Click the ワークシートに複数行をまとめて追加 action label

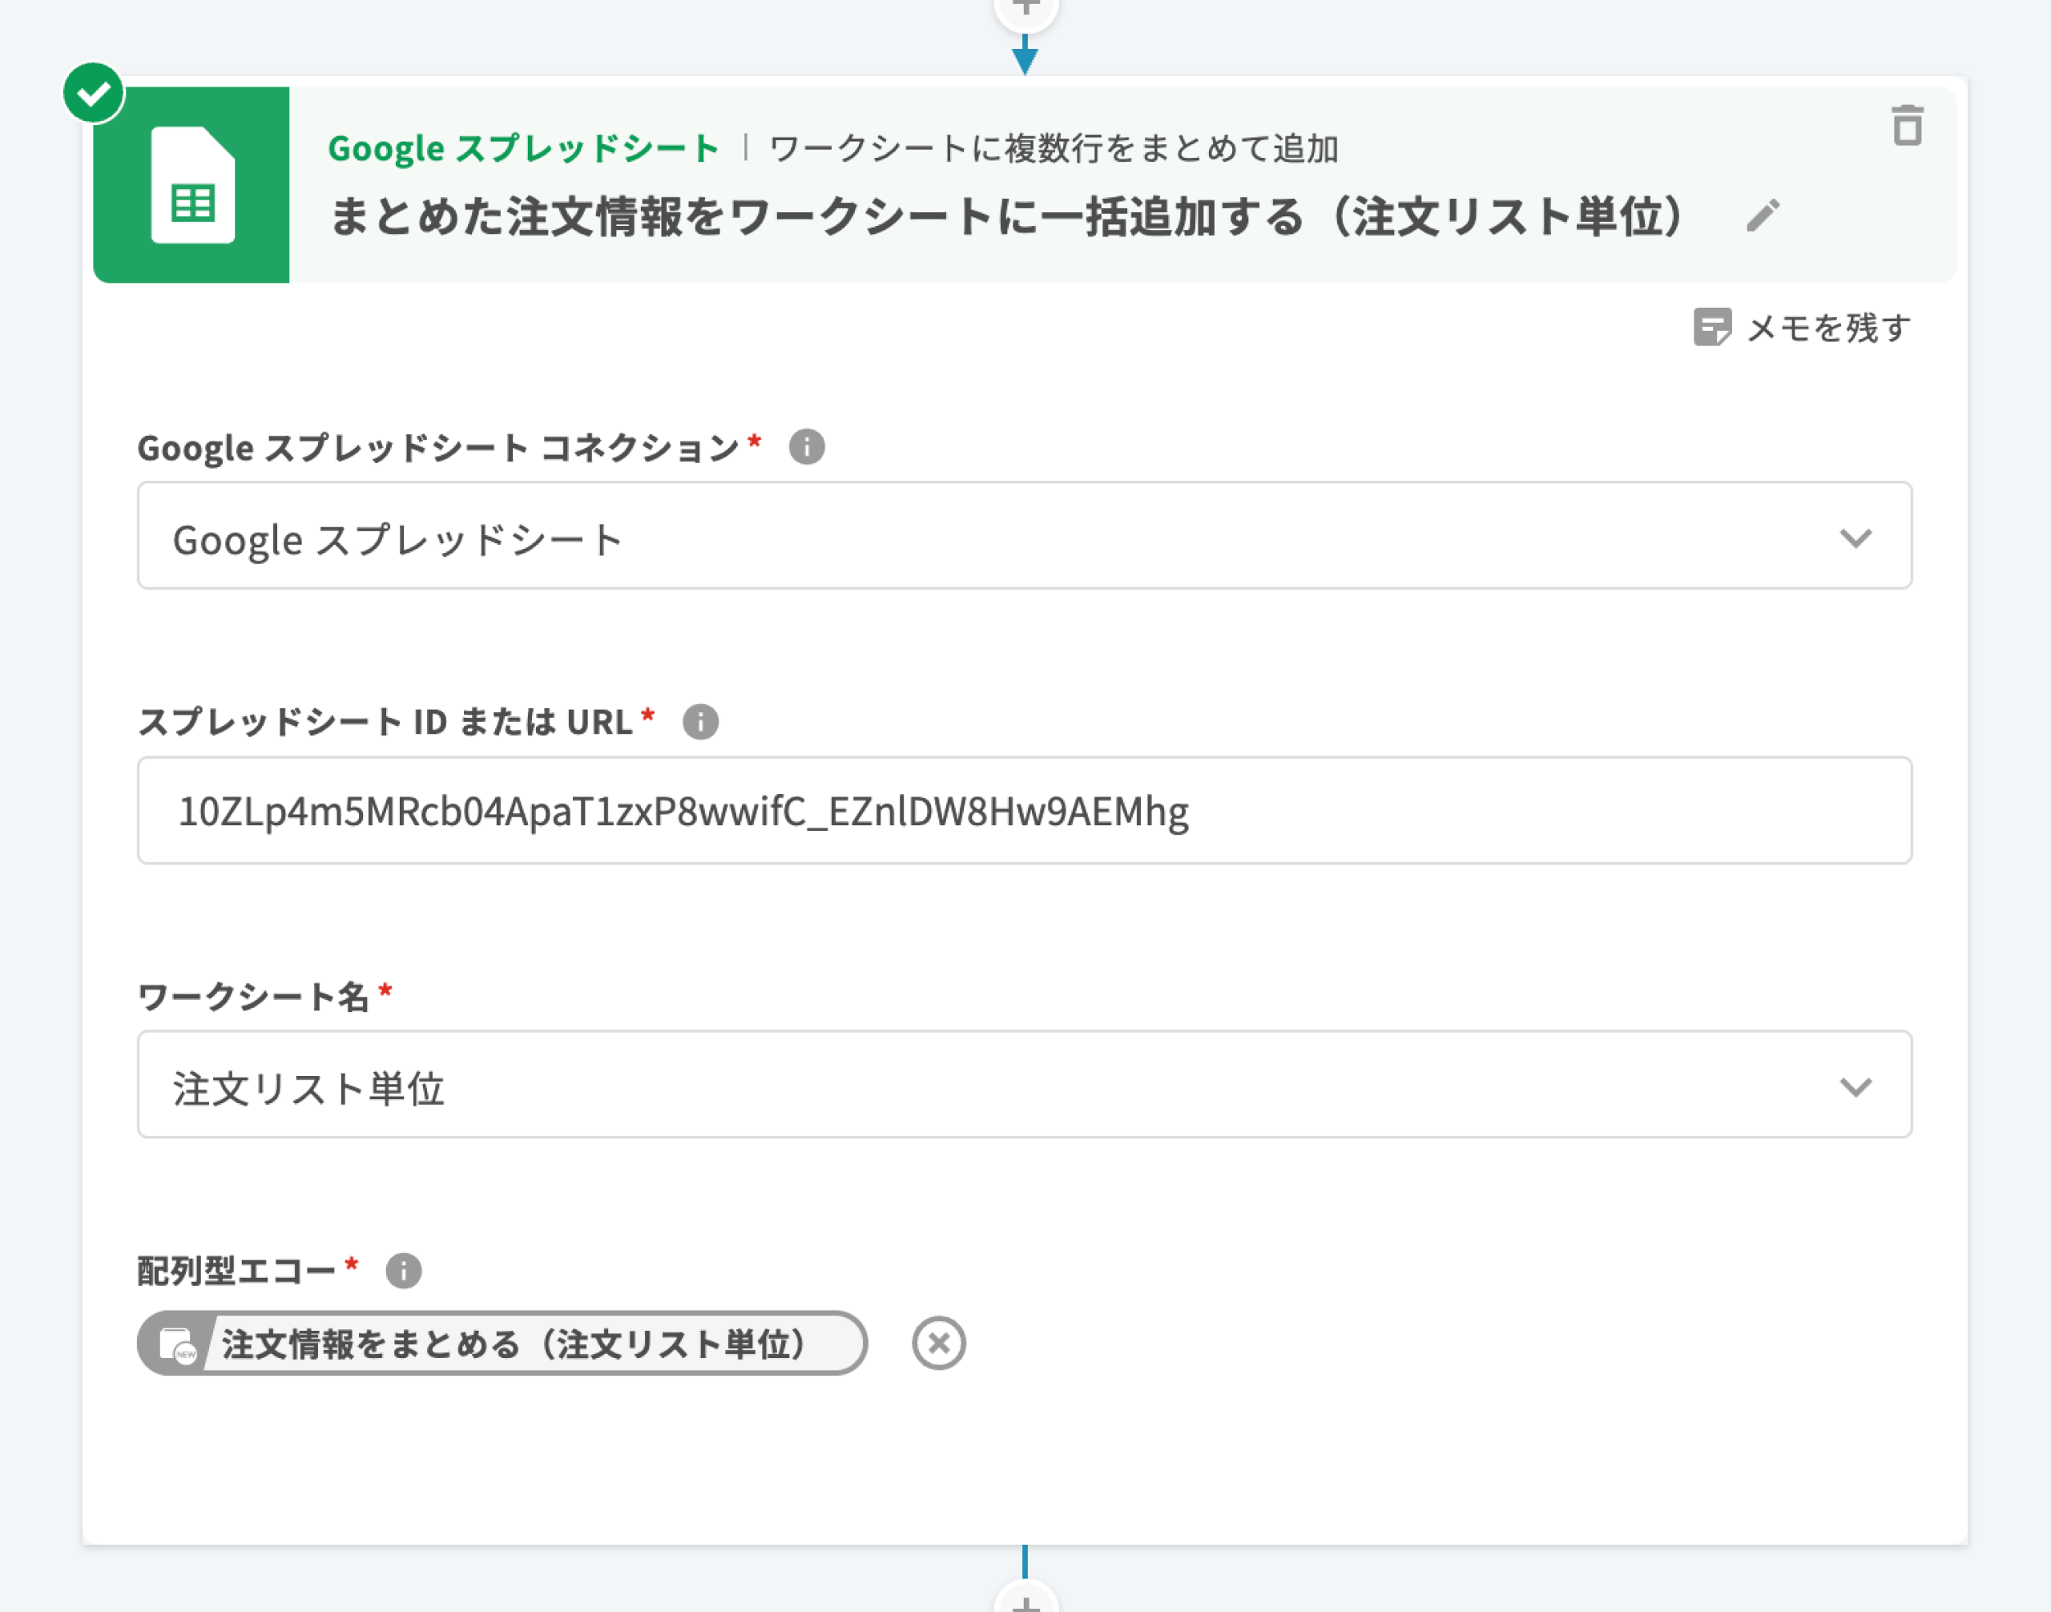[x=1054, y=149]
